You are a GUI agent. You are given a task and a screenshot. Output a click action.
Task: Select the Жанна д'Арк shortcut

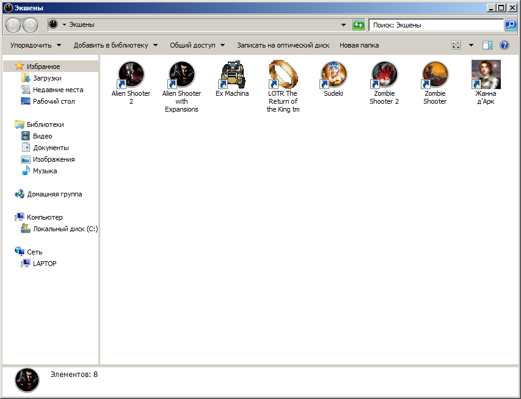tap(486, 82)
